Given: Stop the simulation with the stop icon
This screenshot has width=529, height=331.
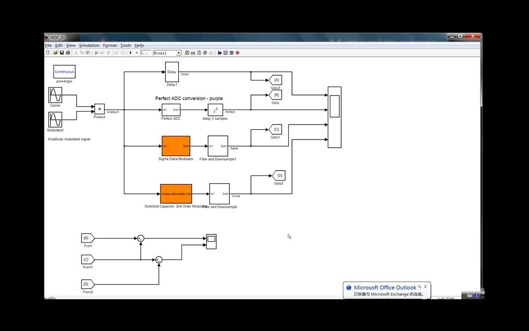Looking at the screenshot, I should coord(136,52).
